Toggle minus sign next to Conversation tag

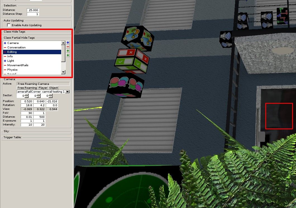(x=5, y=48)
